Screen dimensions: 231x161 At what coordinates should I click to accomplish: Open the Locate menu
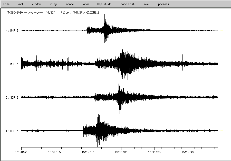(69, 4)
